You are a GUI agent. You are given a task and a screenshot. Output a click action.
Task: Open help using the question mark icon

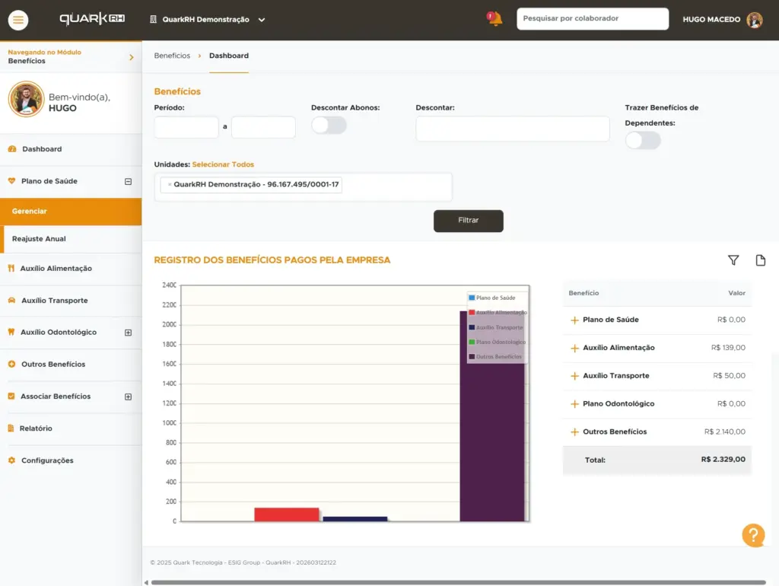point(753,535)
